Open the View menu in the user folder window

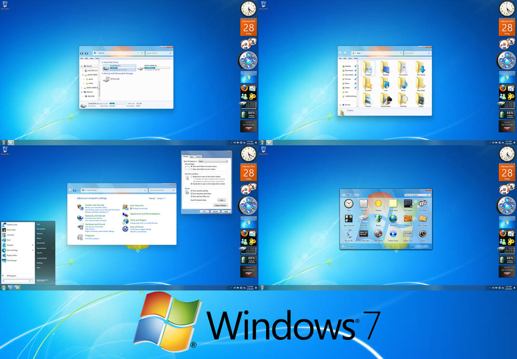tap(350, 58)
